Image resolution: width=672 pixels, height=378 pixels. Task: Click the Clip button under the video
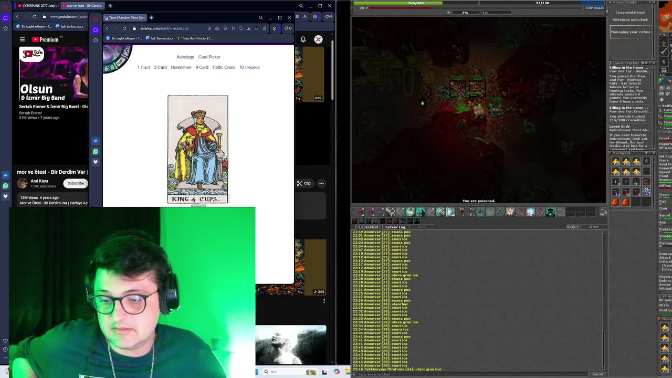pos(303,183)
